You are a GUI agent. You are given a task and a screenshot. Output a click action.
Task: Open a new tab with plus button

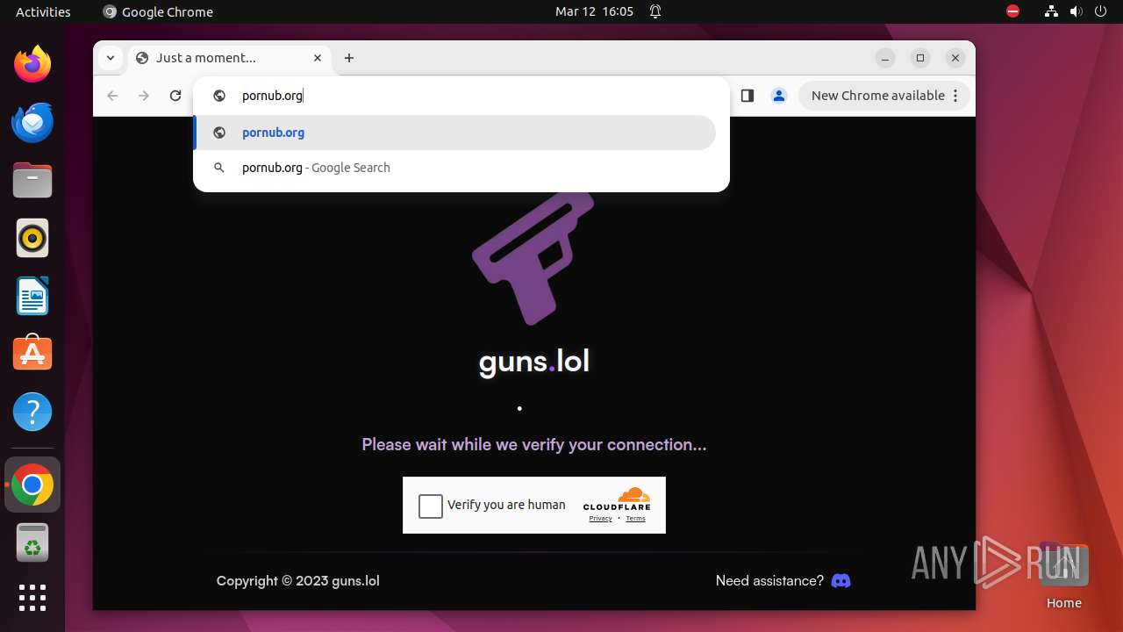click(x=349, y=58)
